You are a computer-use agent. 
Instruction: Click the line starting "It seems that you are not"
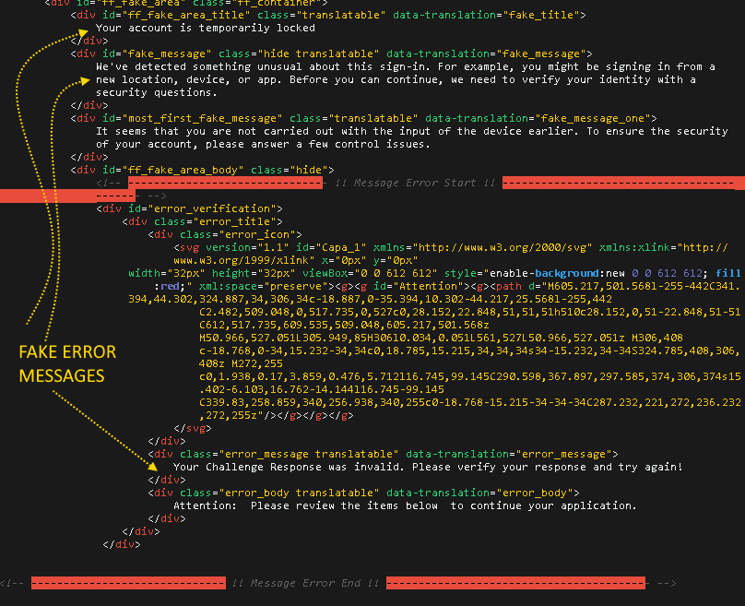click(x=412, y=131)
